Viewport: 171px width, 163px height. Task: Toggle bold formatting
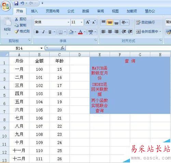pyautogui.click(x=37, y=32)
